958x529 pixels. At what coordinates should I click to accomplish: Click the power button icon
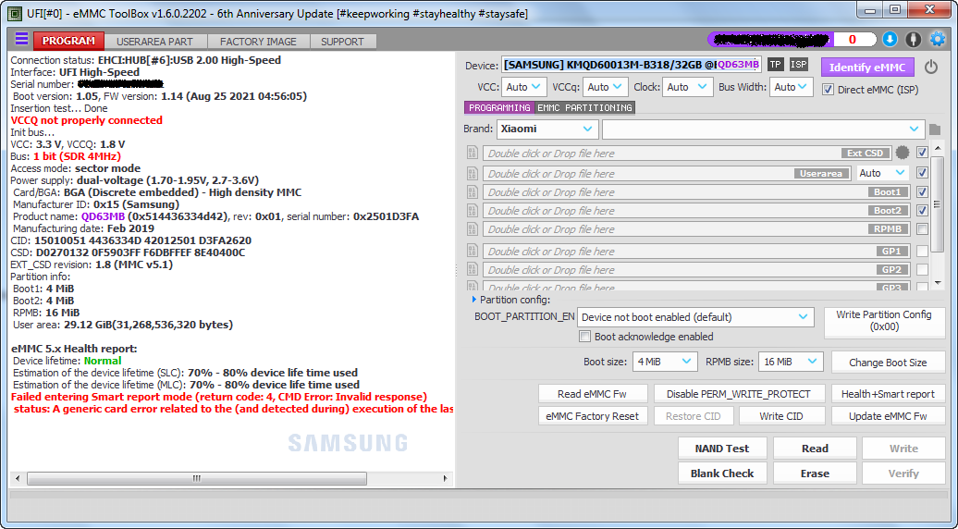(x=931, y=67)
